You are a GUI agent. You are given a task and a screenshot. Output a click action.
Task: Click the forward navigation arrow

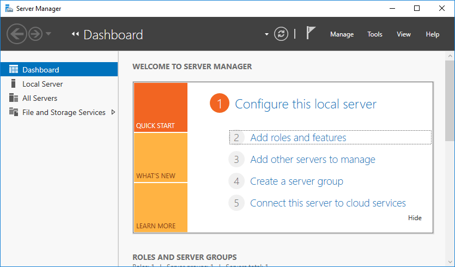[x=35, y=34]
